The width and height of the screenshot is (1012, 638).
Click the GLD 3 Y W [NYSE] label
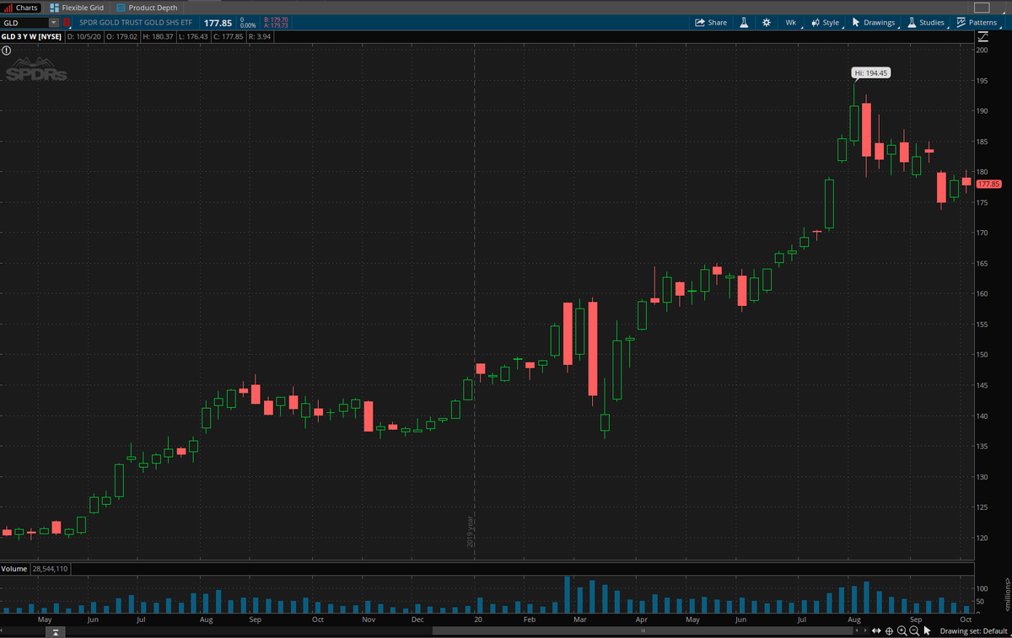[x=33, y=37]
